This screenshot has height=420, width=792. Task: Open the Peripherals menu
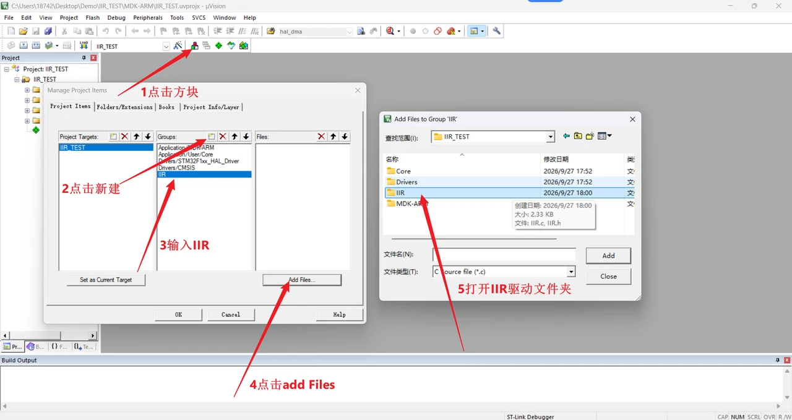[148, 18]
